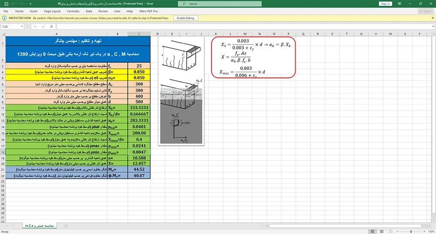Open Ribbon Display Options icon
The image size is (436, 234).
pos(399,3)
